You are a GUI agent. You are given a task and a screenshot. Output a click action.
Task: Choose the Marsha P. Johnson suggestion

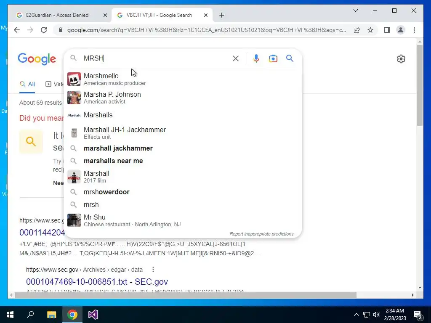click(x=183, y=98)
